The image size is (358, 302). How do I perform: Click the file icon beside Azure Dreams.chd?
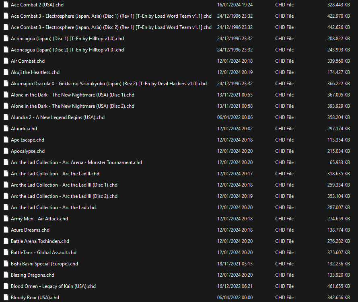[x=6, y=230]
